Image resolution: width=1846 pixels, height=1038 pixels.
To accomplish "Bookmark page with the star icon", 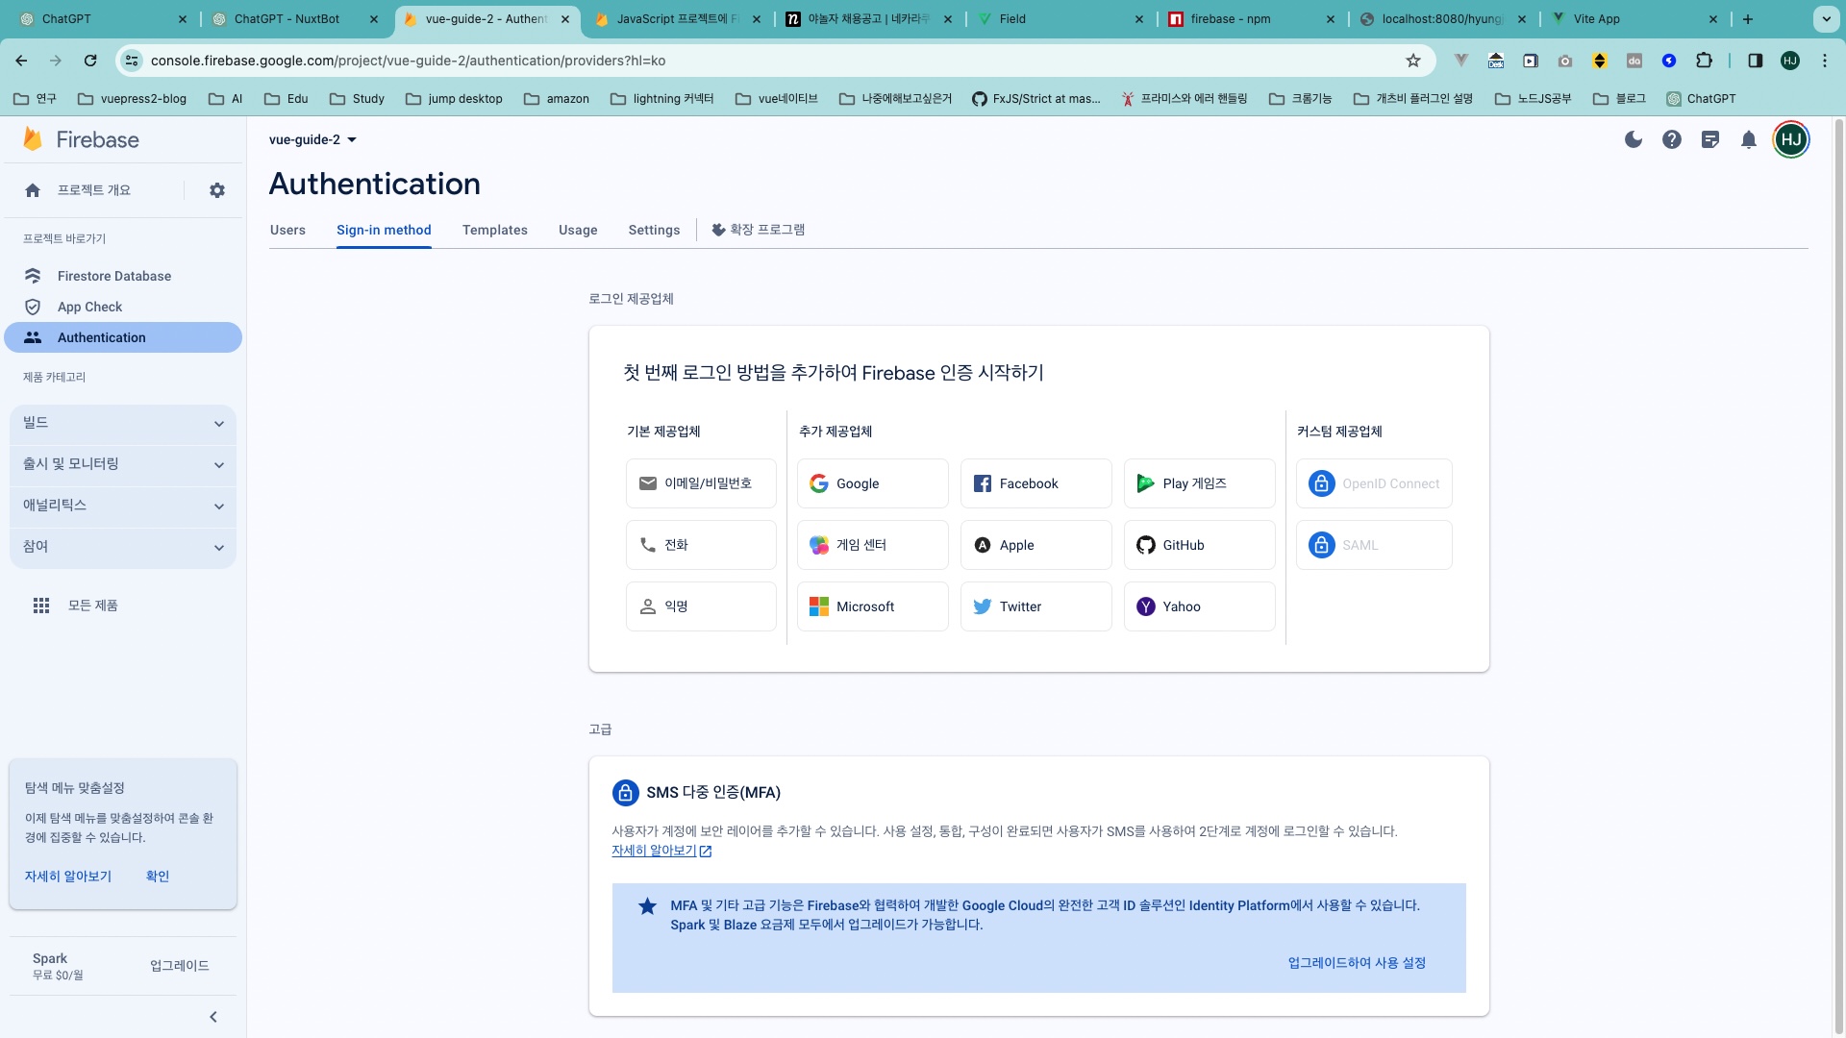I will [1413, 61].
